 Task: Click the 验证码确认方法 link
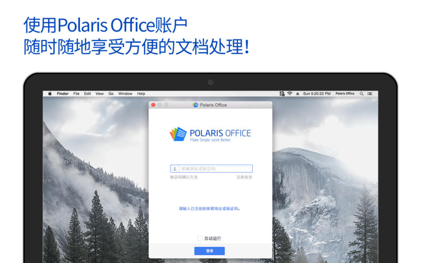click(184, 177)
